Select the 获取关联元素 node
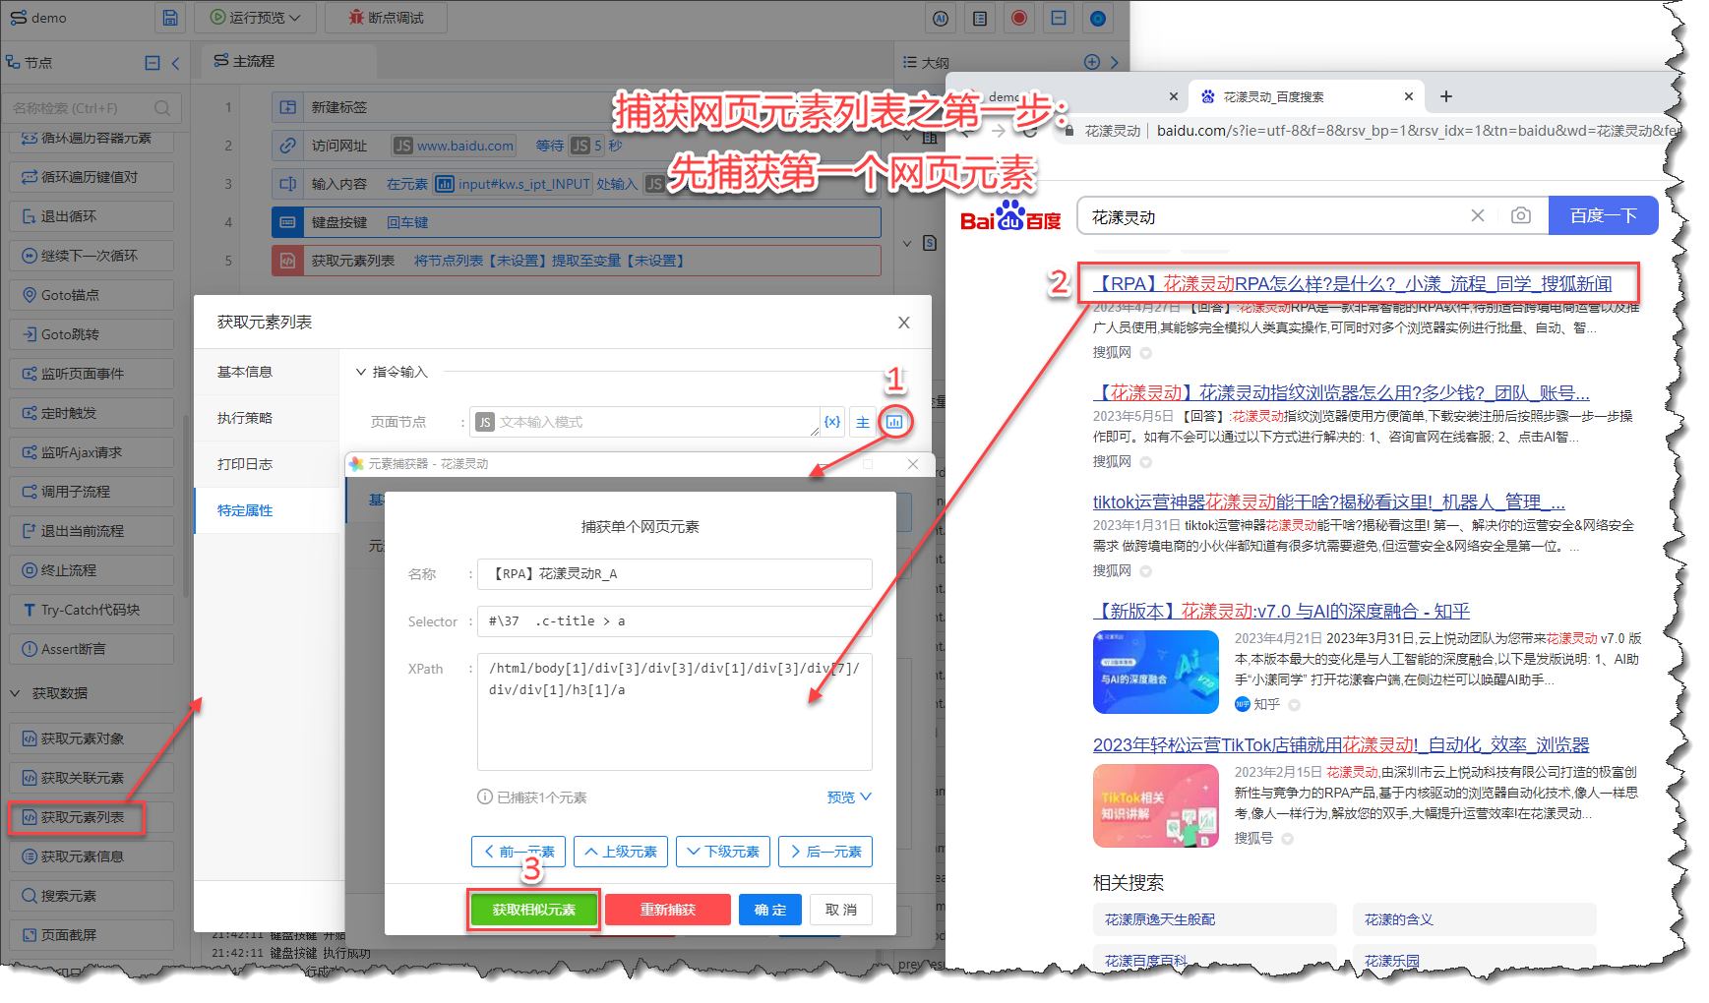 click(92, 778)
